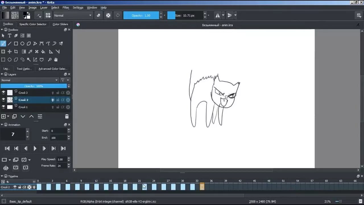This screenshot has height=205, width=364.
Task: Click the Delete layer trash icon
Action: (x=67, y=116)
